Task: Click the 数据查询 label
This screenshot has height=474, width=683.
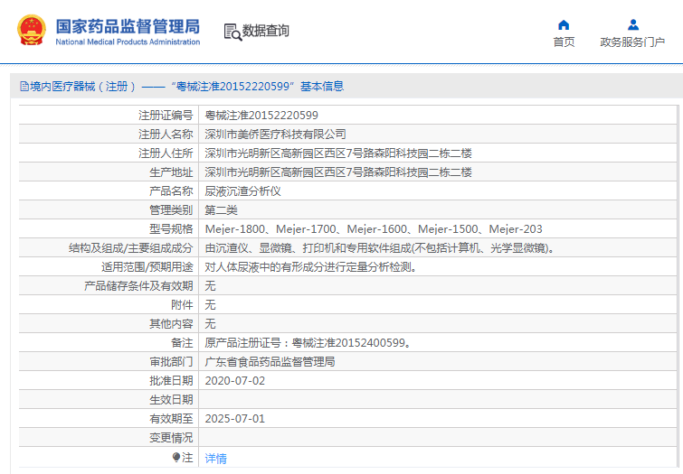Action: click(x=265, y=31)
